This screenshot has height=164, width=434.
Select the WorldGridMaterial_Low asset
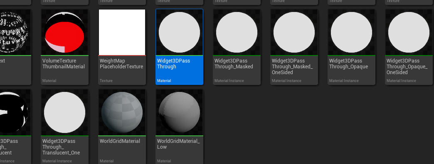(x=179, y=126)
